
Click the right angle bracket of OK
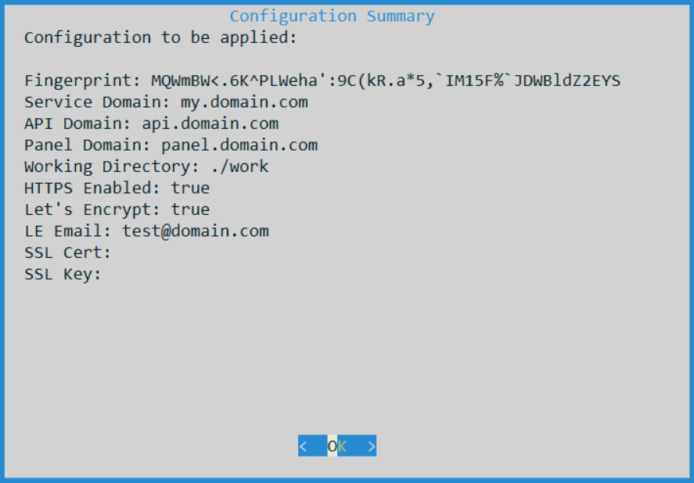[372, 446]
